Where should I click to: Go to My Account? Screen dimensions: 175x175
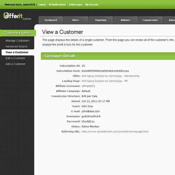coord(92,5)
